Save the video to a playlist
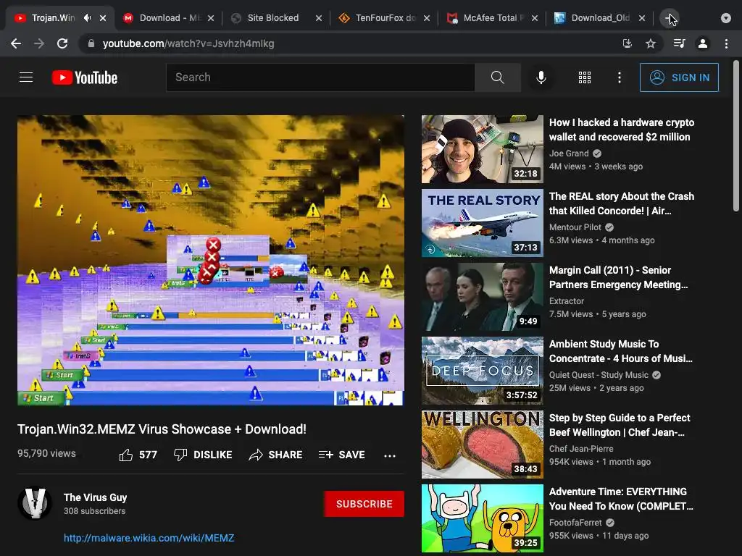 [x=342, y=455]
